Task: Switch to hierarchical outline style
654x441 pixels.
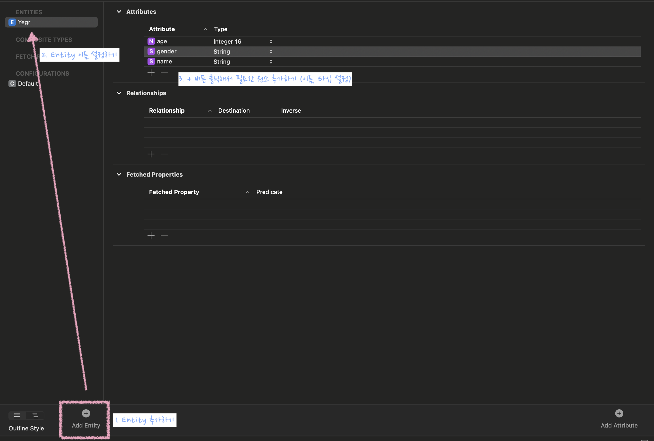Action: point(35,415)
